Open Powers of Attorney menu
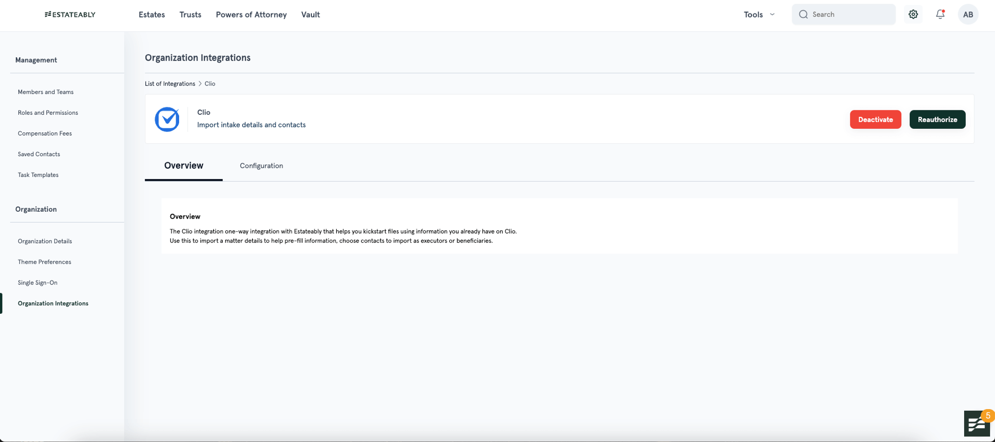The width and height of the screenshot is (995, 442). 251,14
